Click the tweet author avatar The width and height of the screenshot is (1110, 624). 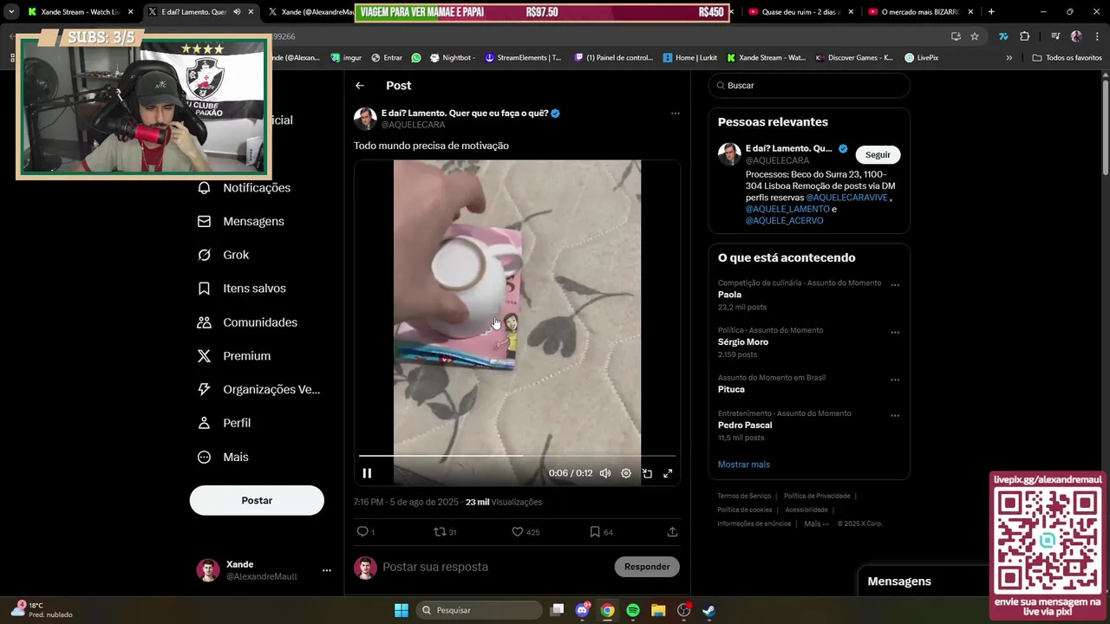click(x=365, y=119)
